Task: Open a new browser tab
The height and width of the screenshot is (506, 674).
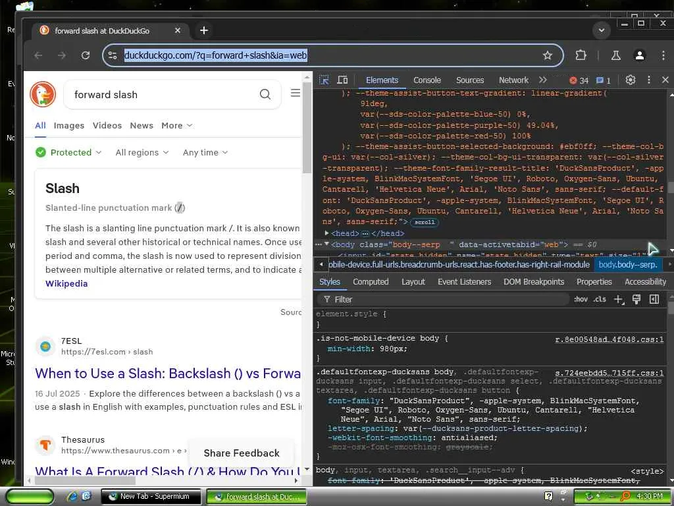Action: pyautogui.click(x=204, y=30)
